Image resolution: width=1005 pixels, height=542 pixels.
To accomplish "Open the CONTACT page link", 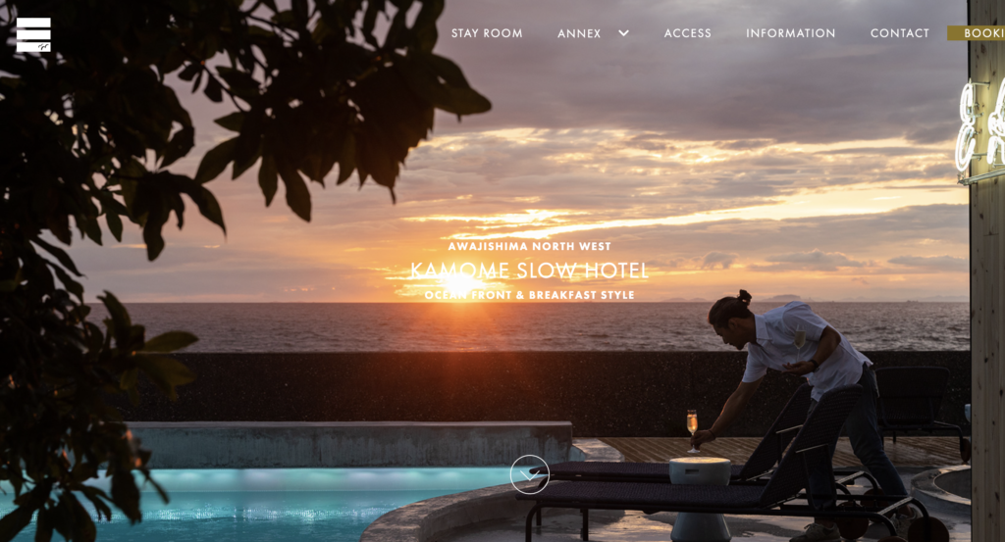I will [x=900, y=33].
